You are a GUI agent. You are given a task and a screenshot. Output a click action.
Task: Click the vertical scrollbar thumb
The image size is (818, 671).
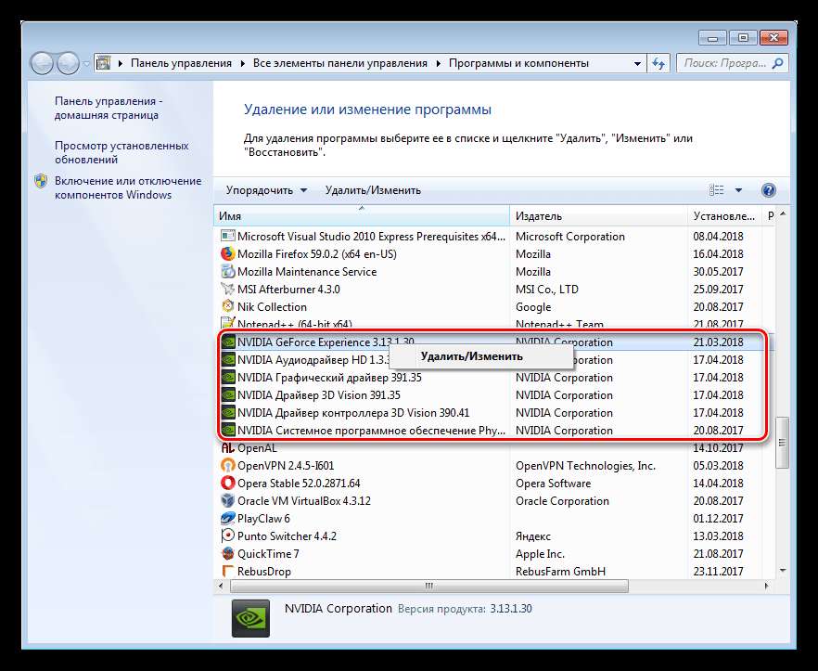(782, 443)
